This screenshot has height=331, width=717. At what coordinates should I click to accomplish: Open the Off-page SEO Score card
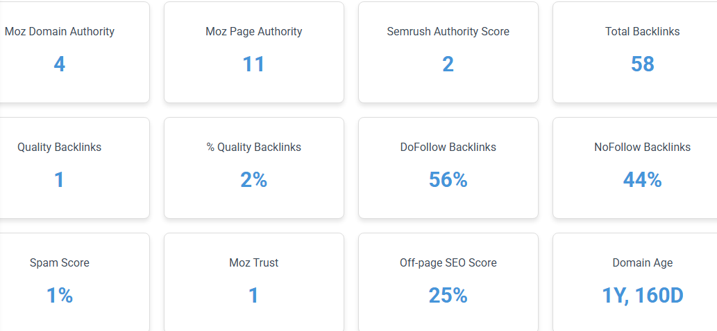[448, 283]
